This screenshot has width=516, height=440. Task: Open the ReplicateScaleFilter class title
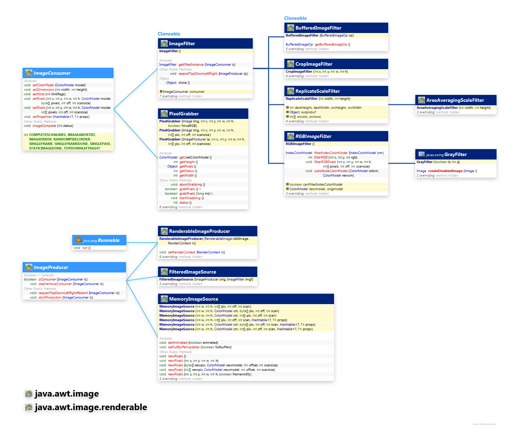pos(318,91)
